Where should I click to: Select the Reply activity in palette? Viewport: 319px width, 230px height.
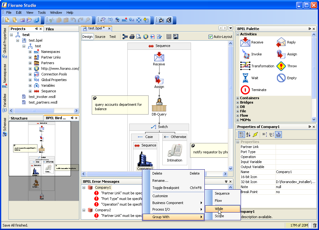coord(286,42)
